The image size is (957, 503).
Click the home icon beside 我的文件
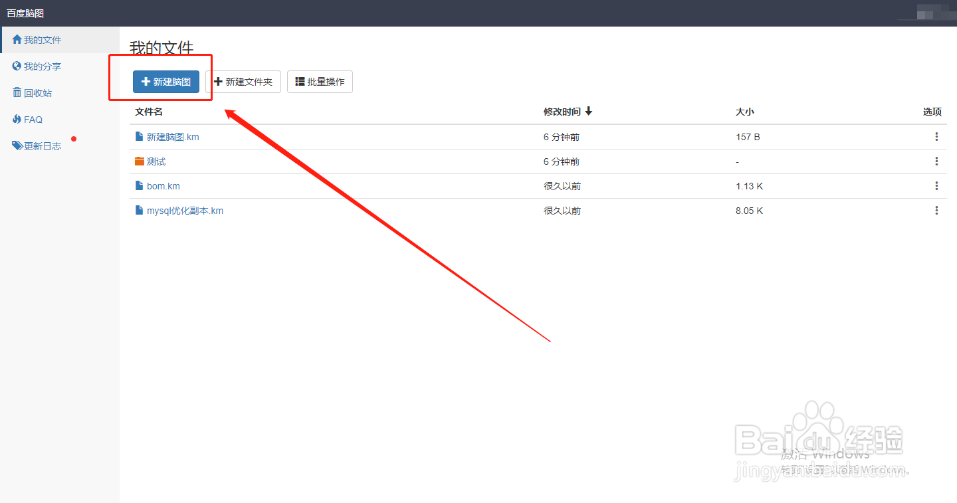pyautogui.click(x=17, y=40)
